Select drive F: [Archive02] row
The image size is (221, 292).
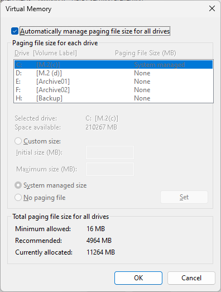point(113,90)
